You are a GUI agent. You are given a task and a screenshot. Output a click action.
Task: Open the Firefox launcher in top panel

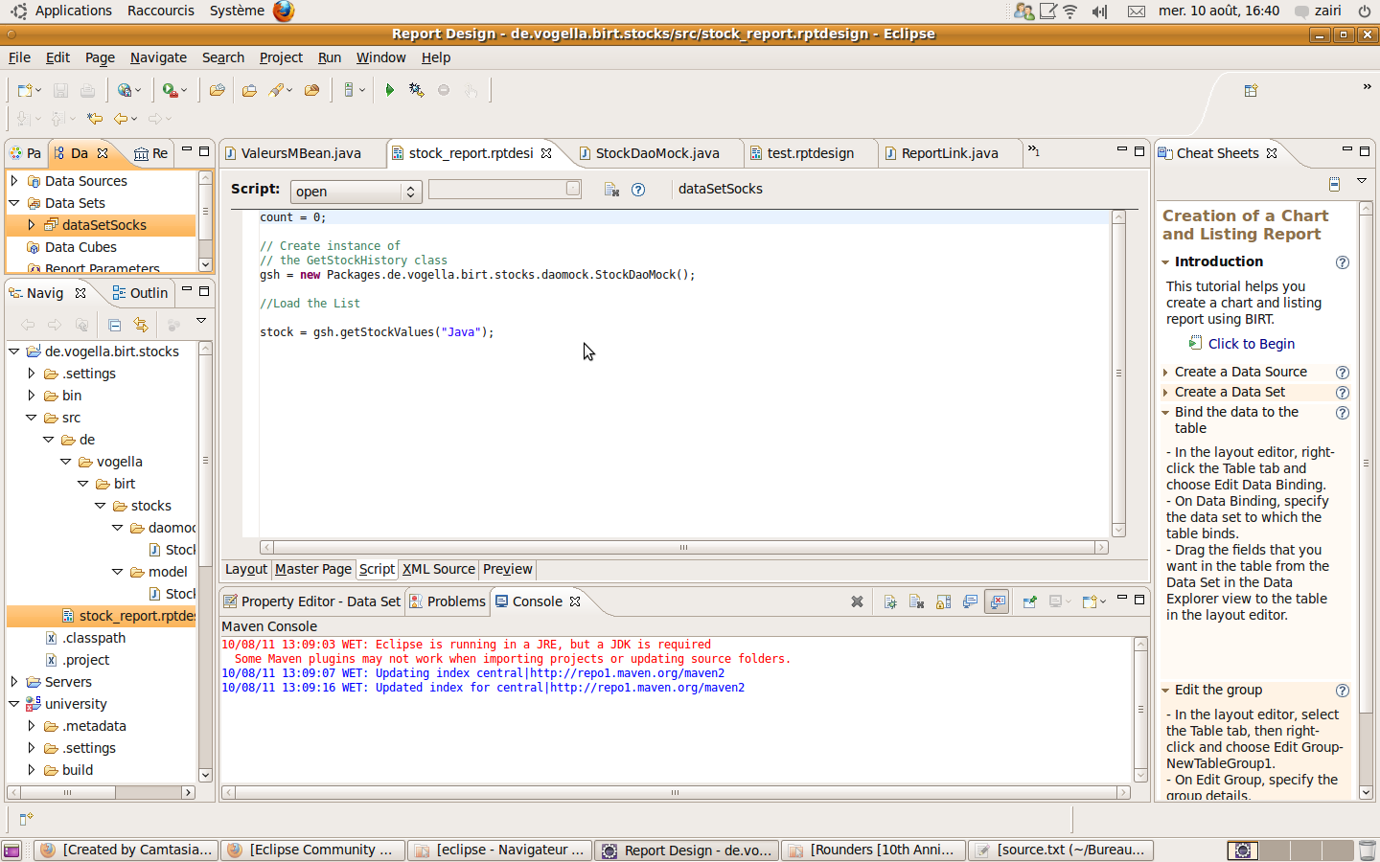click(284, 11)
